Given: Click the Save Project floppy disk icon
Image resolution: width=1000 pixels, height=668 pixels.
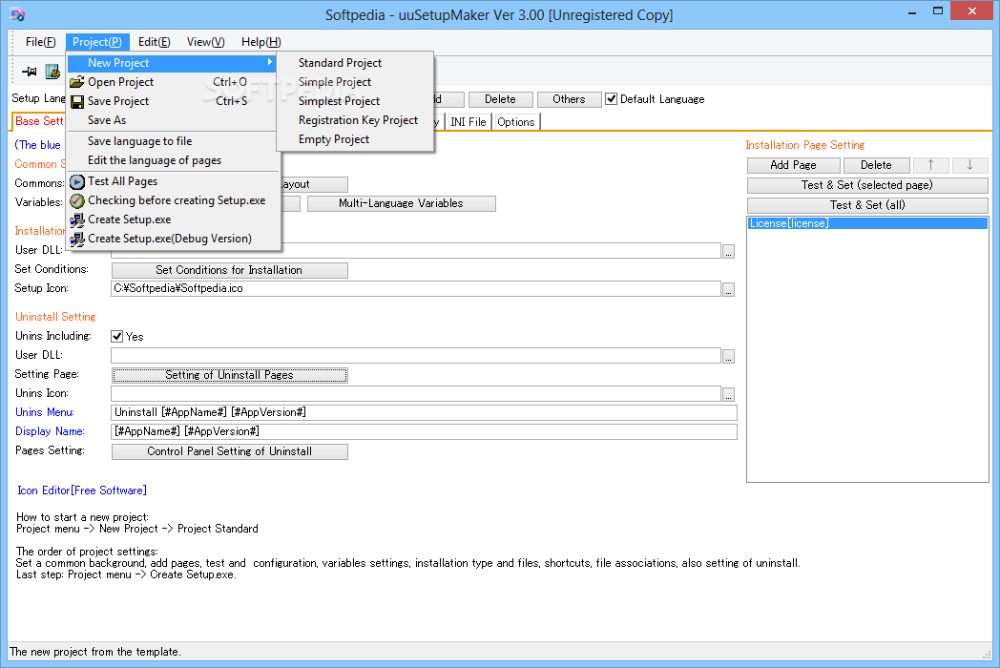Looking at the screenshot, I should [77, 101].
